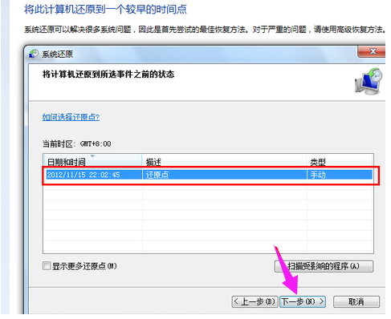
Task: Click the System Restore computer clock illustration
Action: point(369,81)
